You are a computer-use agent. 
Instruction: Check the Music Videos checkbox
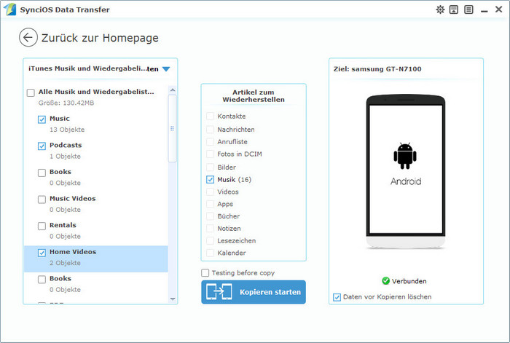click(42, 200)
